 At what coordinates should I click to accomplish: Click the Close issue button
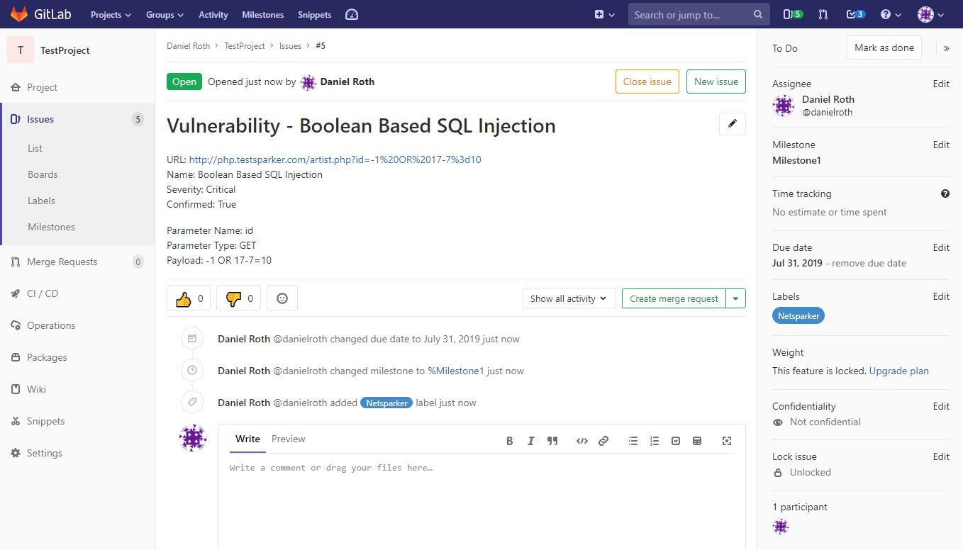click(x=647, y=82)
